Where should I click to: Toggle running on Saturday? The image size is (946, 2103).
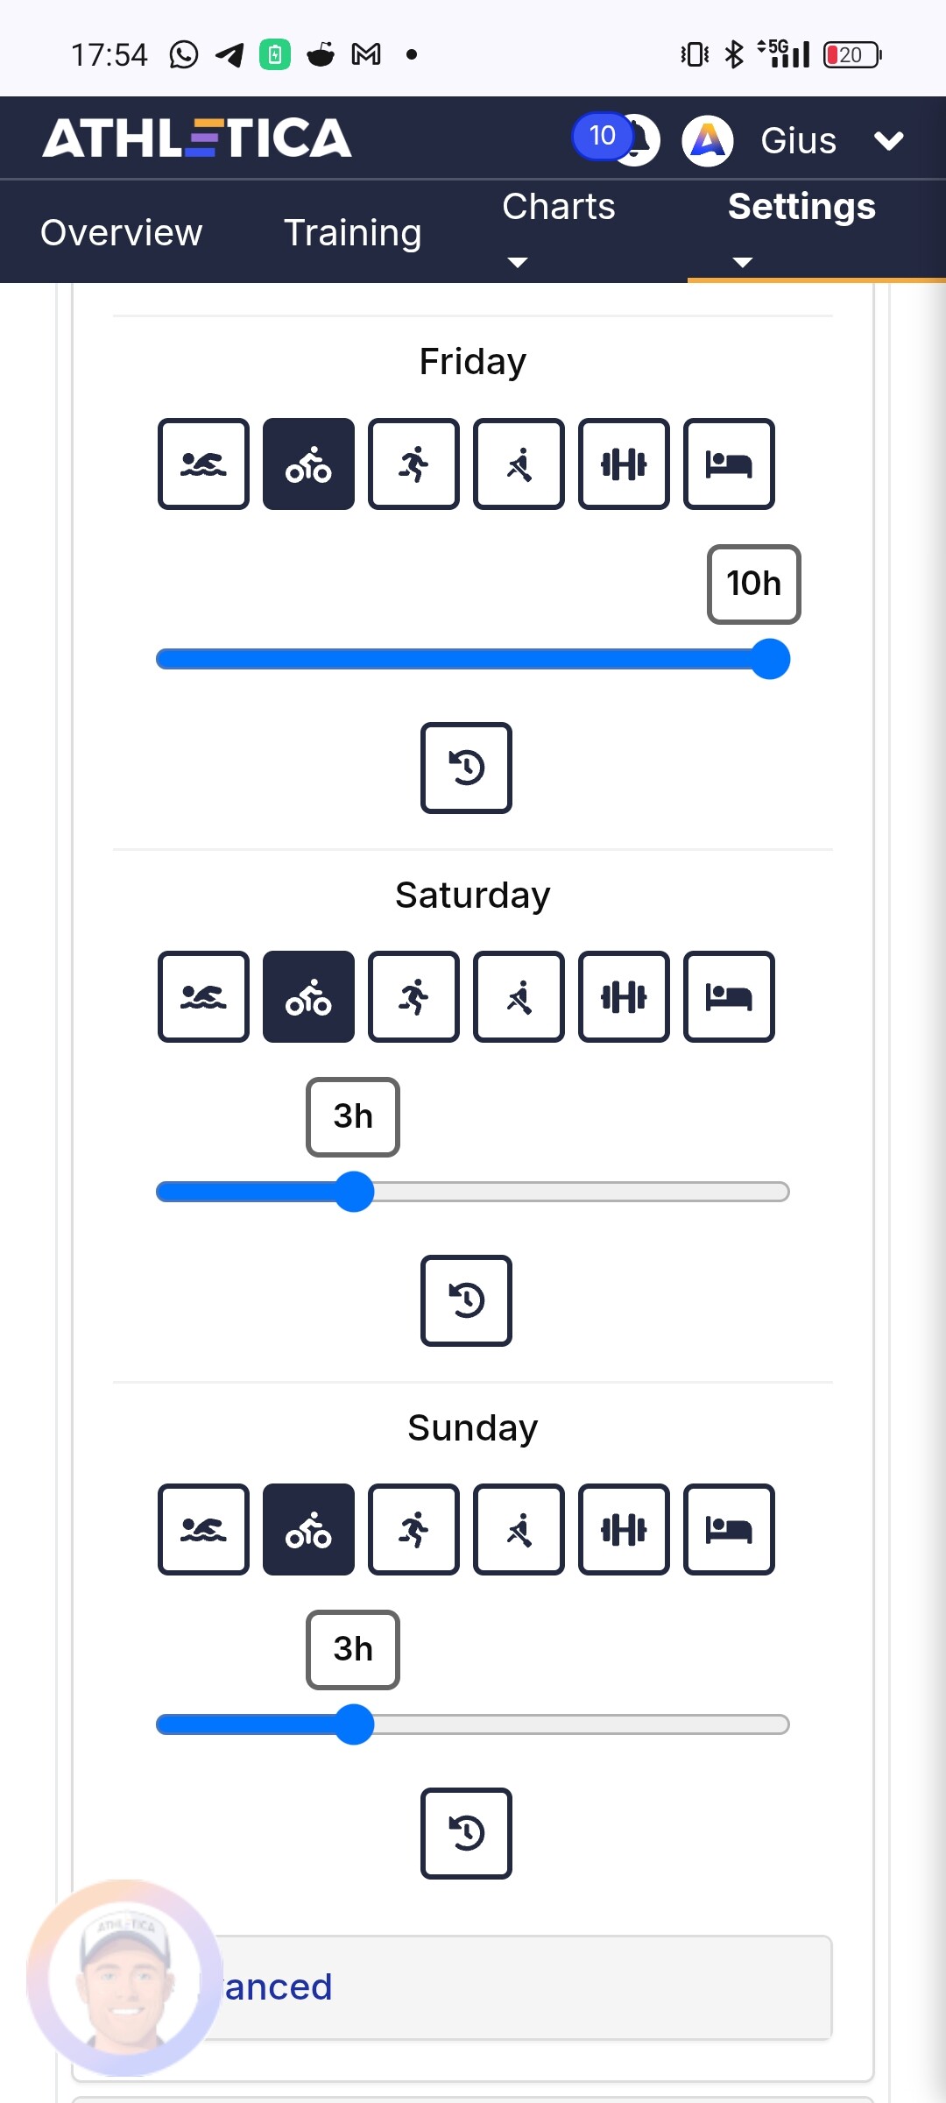pos(413,996)
